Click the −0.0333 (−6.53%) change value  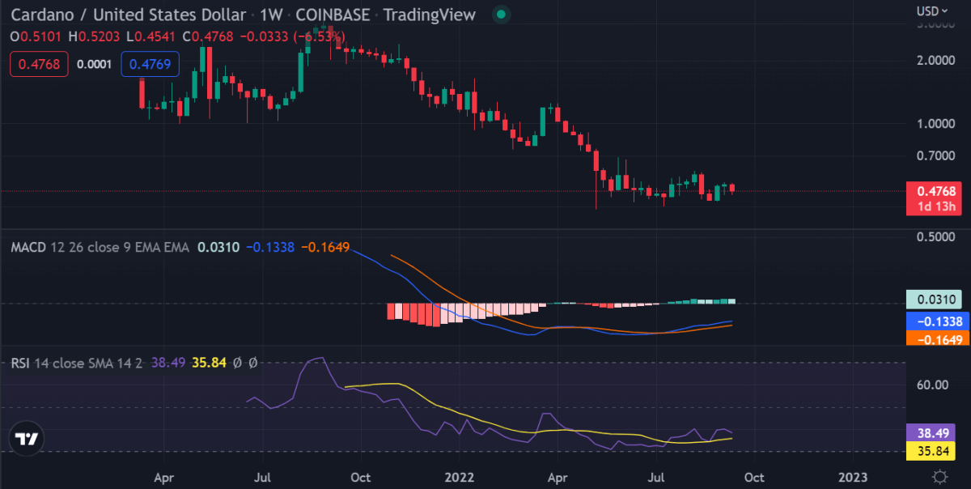click(x=293, y=36)
